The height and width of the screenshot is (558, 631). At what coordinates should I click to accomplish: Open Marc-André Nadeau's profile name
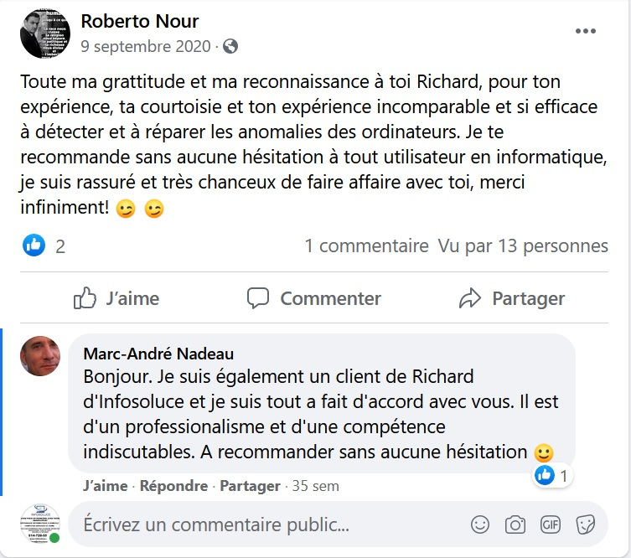click(x=158, y=354)
